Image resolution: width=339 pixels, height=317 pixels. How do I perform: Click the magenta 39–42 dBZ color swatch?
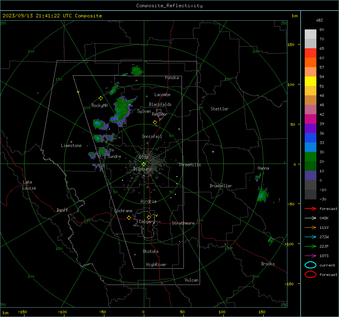click(x=310, y=119)
